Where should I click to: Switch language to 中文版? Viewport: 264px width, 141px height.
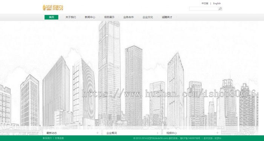pyautogui.click(x=205, y=3)
